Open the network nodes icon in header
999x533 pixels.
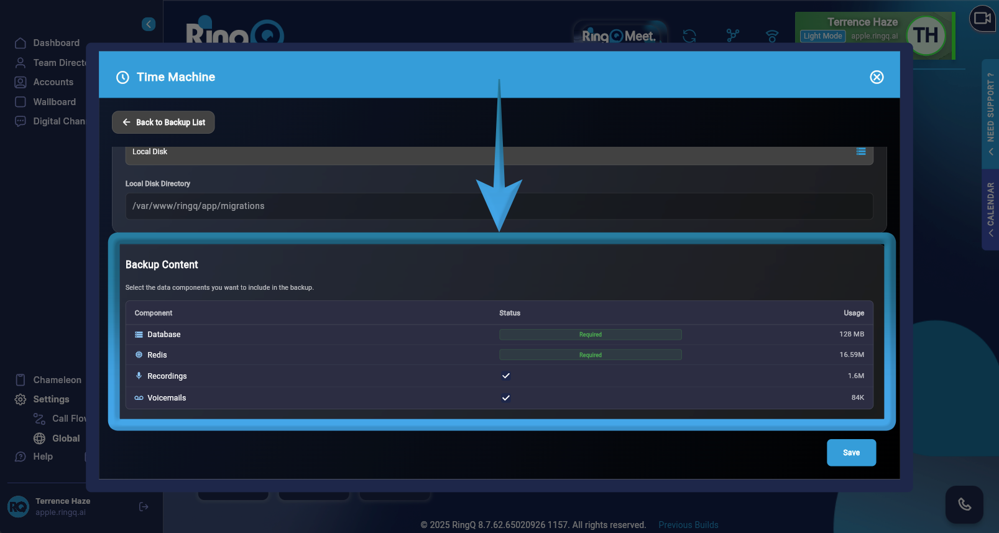[732, 36]
